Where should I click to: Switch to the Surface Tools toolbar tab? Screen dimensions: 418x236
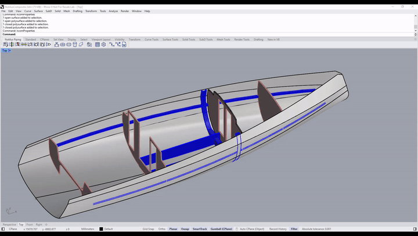click(x=170, y=40)
